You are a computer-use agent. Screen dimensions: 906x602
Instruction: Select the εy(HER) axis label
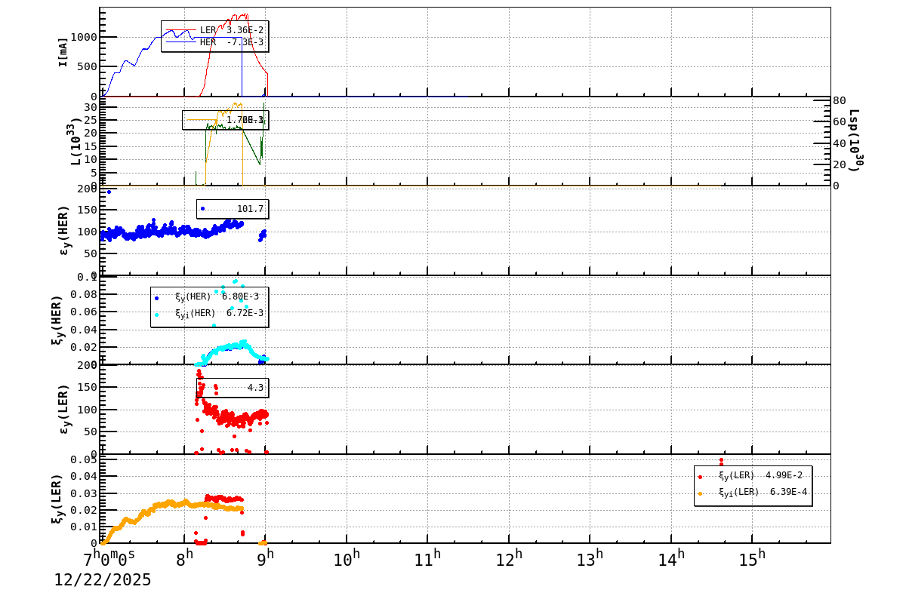coord(63,230)
